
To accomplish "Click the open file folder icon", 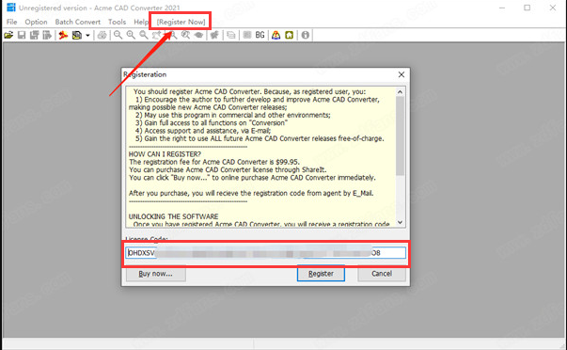I will pyautogui.click(x=8, y=35).
